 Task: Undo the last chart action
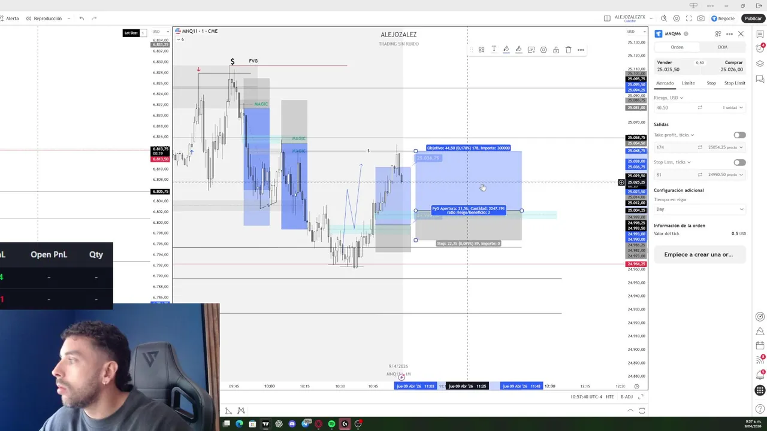(81, 19)
